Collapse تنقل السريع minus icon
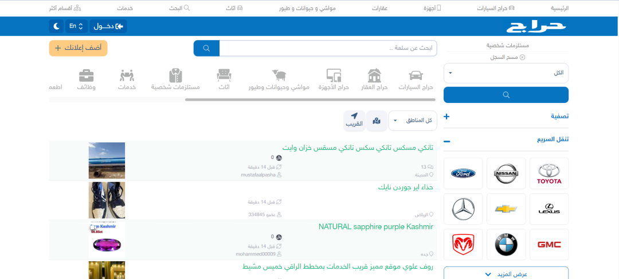Screen dimensions: 619x279 (446, 142)
